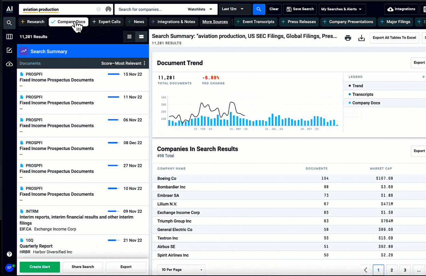Screen dimensions: 426x276
Task: Open the 08 Dec 22 PROSPFI document
Action: (x=83, y=149)
